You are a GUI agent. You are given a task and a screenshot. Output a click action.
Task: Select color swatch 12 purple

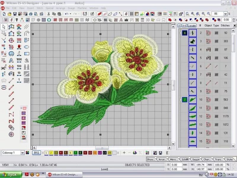[x=100, y=153]
